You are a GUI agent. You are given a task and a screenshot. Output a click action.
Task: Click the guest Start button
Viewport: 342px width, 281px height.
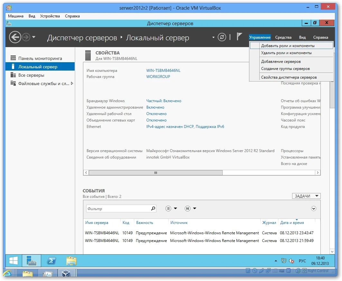point(14,261)
